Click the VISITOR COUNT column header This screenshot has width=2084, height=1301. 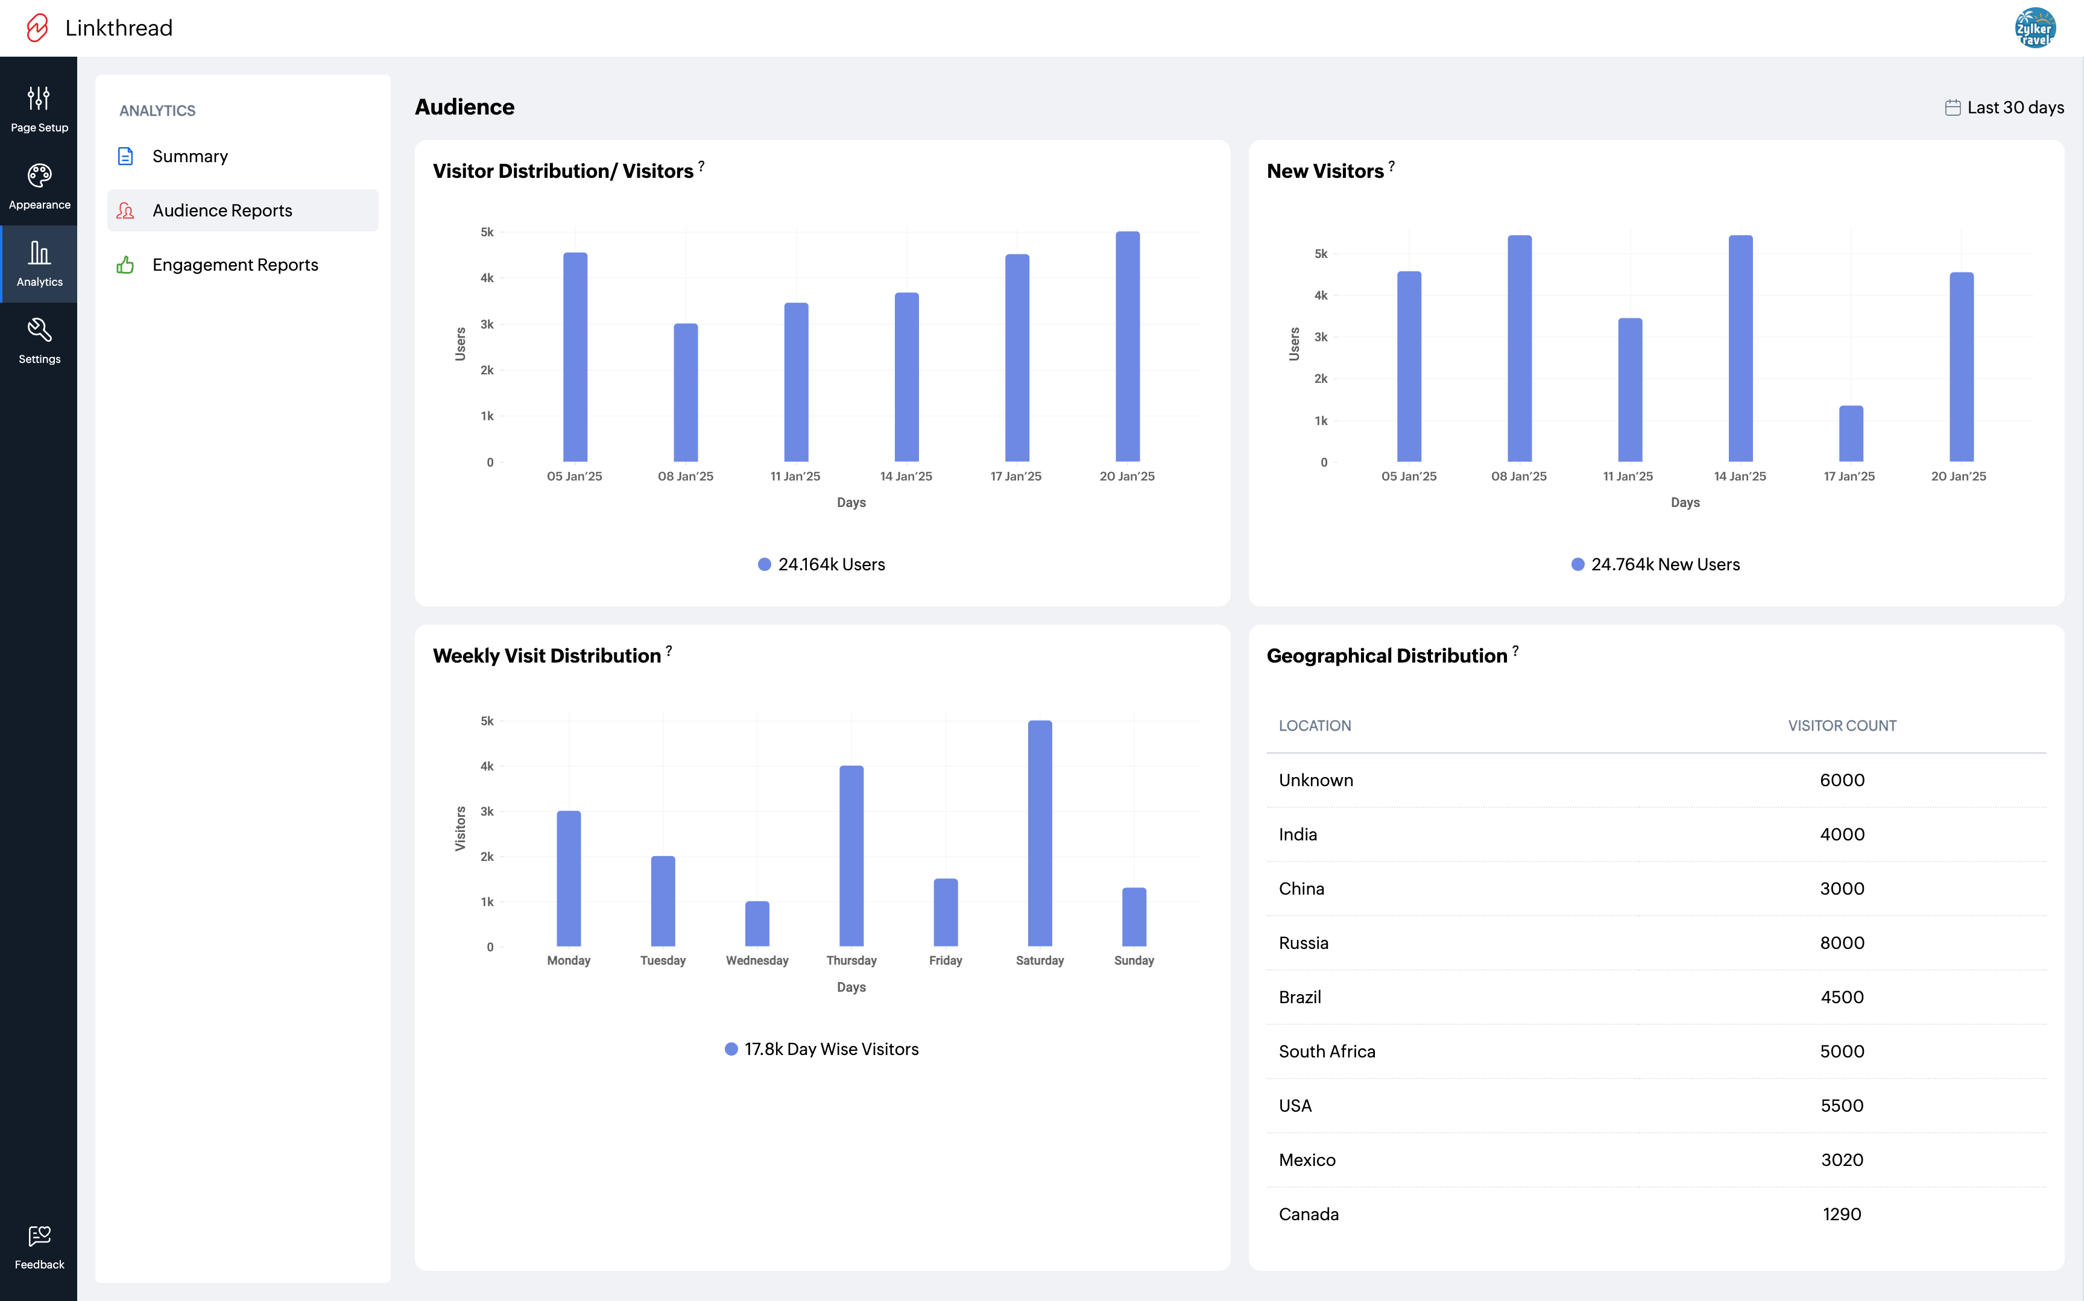coord(1842,725)
